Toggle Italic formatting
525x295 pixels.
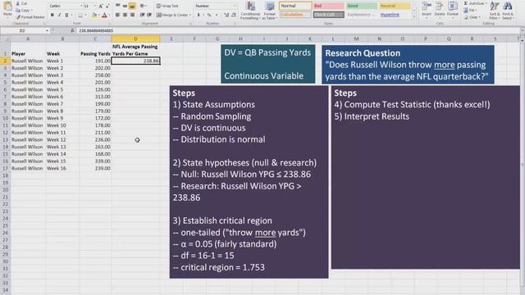coord(59,15)
